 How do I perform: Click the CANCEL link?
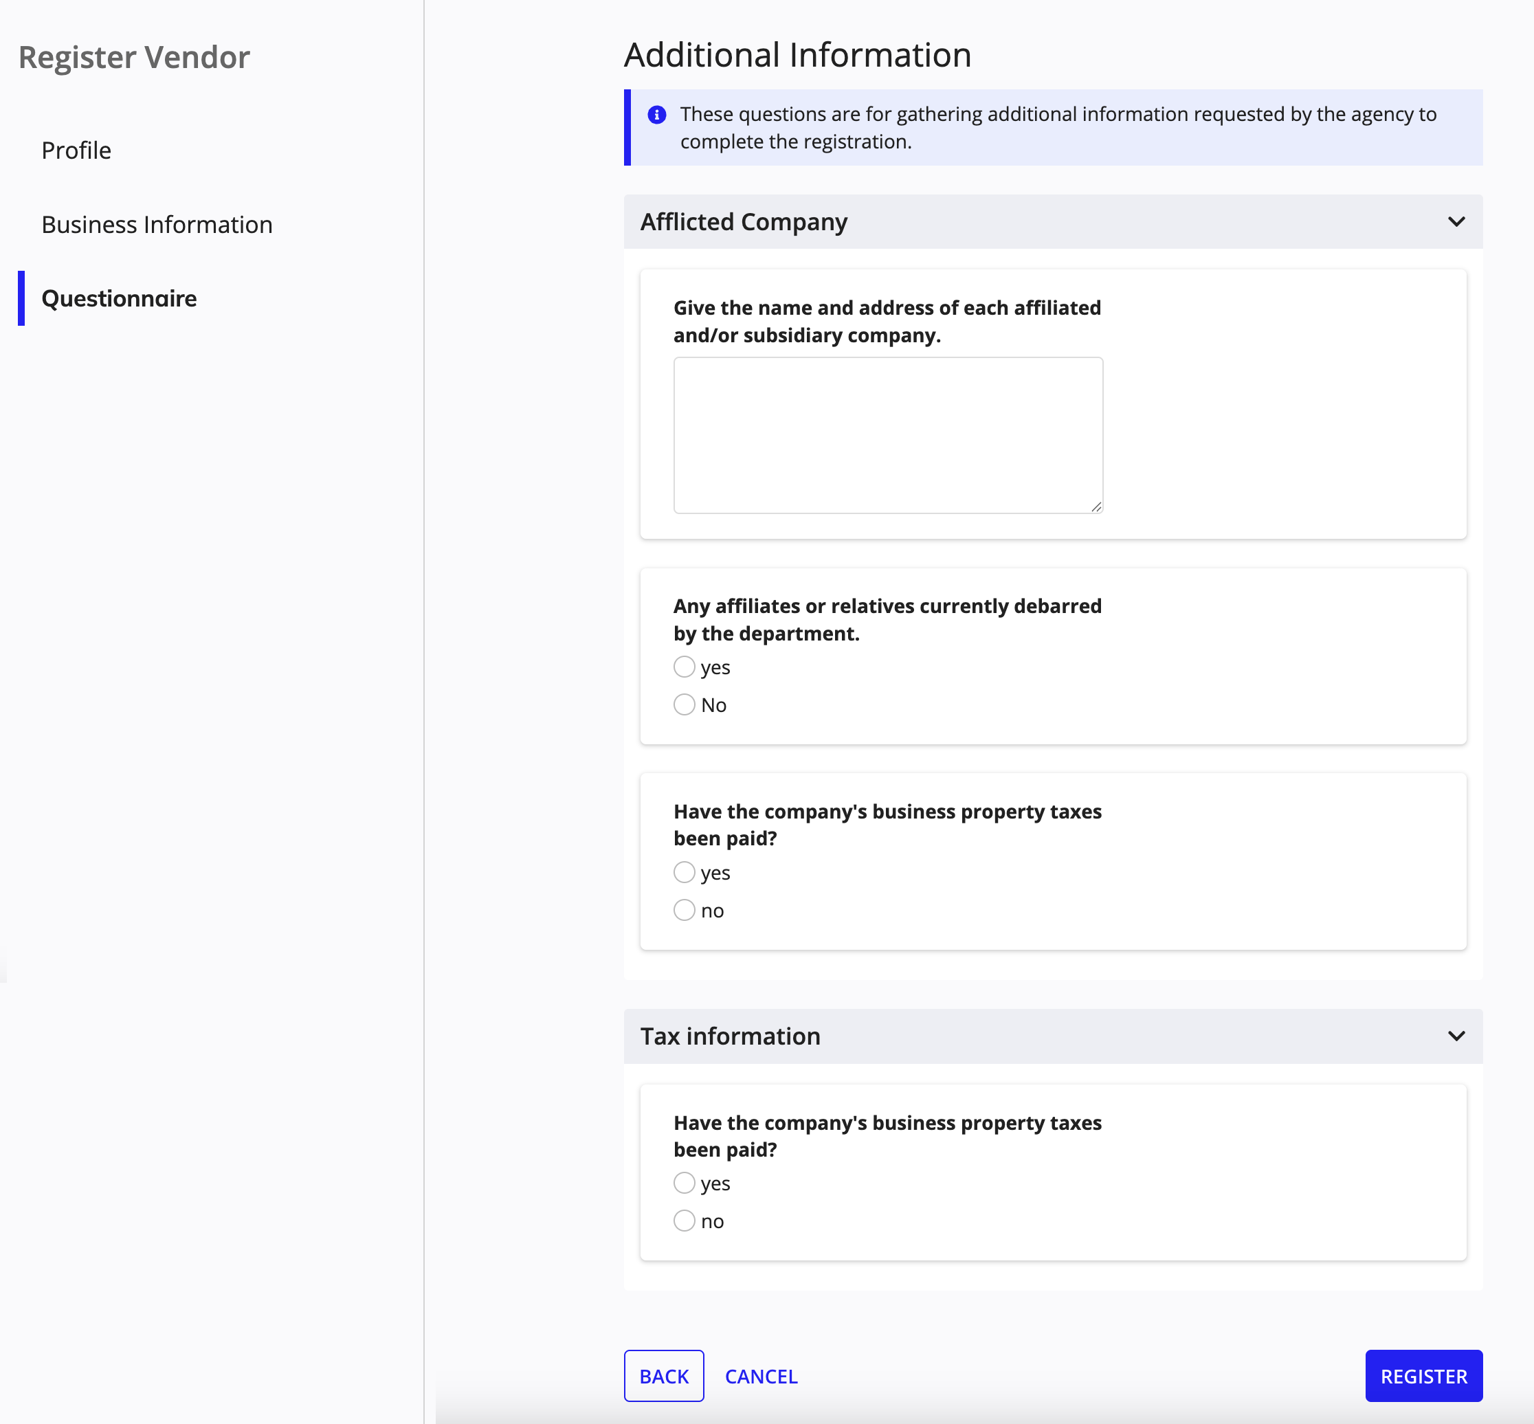pyautogui.click(x=762, y=1376)
